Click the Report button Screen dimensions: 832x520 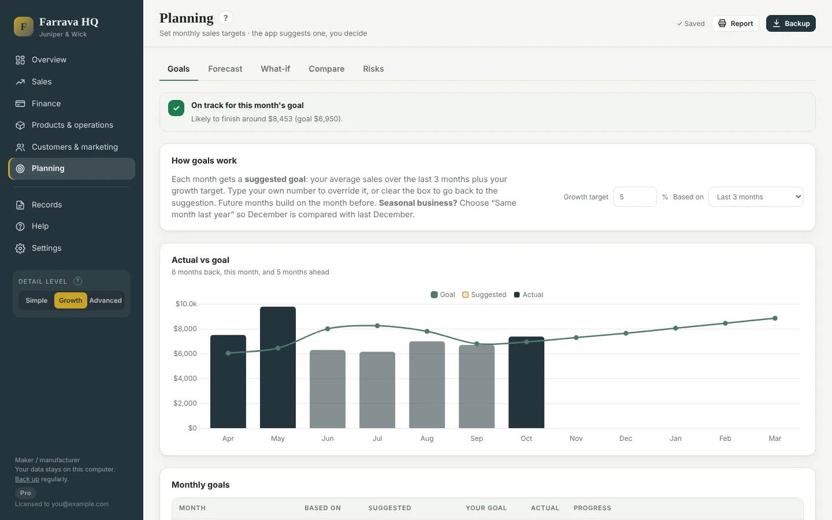point(736,24)
